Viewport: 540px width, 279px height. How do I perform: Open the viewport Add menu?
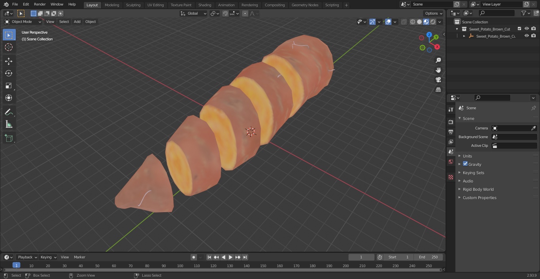(x=77, y=22)
